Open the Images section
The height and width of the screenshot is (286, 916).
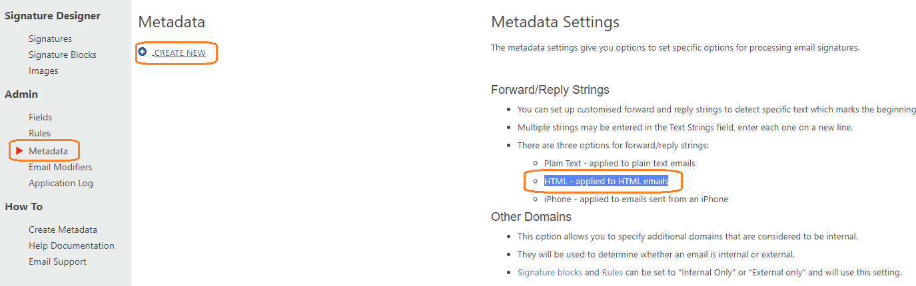(x=43, y=71)
